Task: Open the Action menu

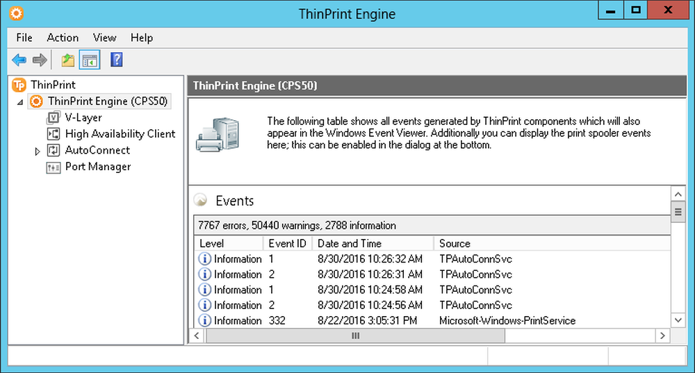Action: pyautogui.click(x=63, y=38)
